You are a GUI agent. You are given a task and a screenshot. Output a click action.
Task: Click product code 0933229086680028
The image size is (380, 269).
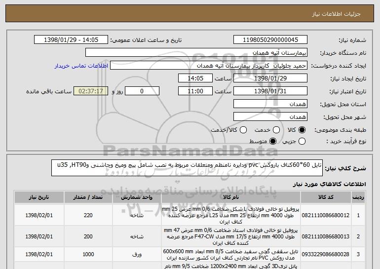tap(326, 254)
